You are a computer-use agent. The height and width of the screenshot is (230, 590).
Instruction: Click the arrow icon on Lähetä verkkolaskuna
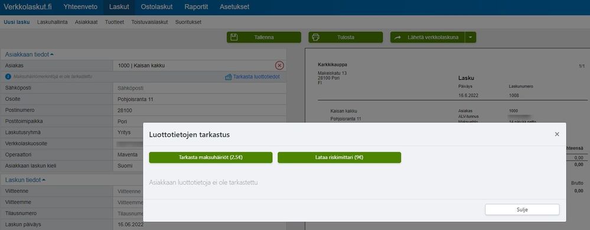pyautogui.click(x=397, y=37)
